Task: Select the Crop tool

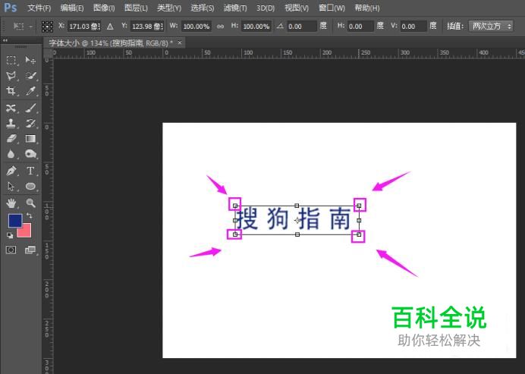Action: tap(11, 91)
